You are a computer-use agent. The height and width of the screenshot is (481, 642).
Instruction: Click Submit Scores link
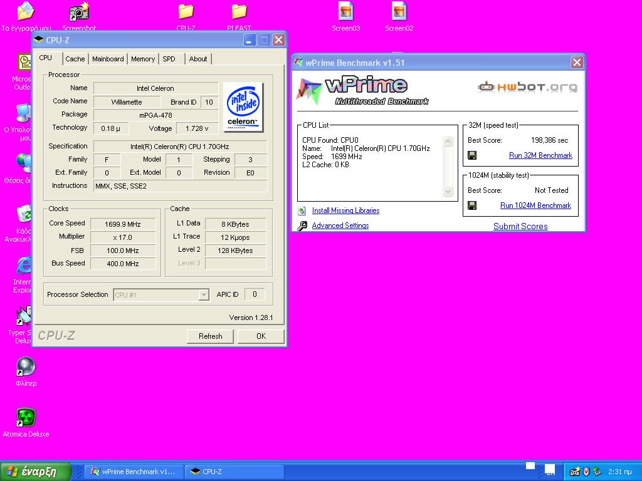pyautogui.click(x=520, y=226)
